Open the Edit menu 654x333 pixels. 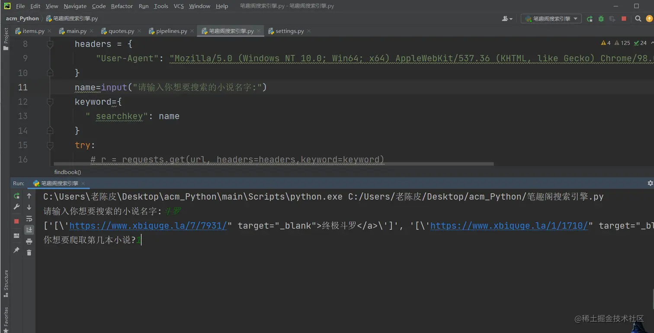coord(35,6)
